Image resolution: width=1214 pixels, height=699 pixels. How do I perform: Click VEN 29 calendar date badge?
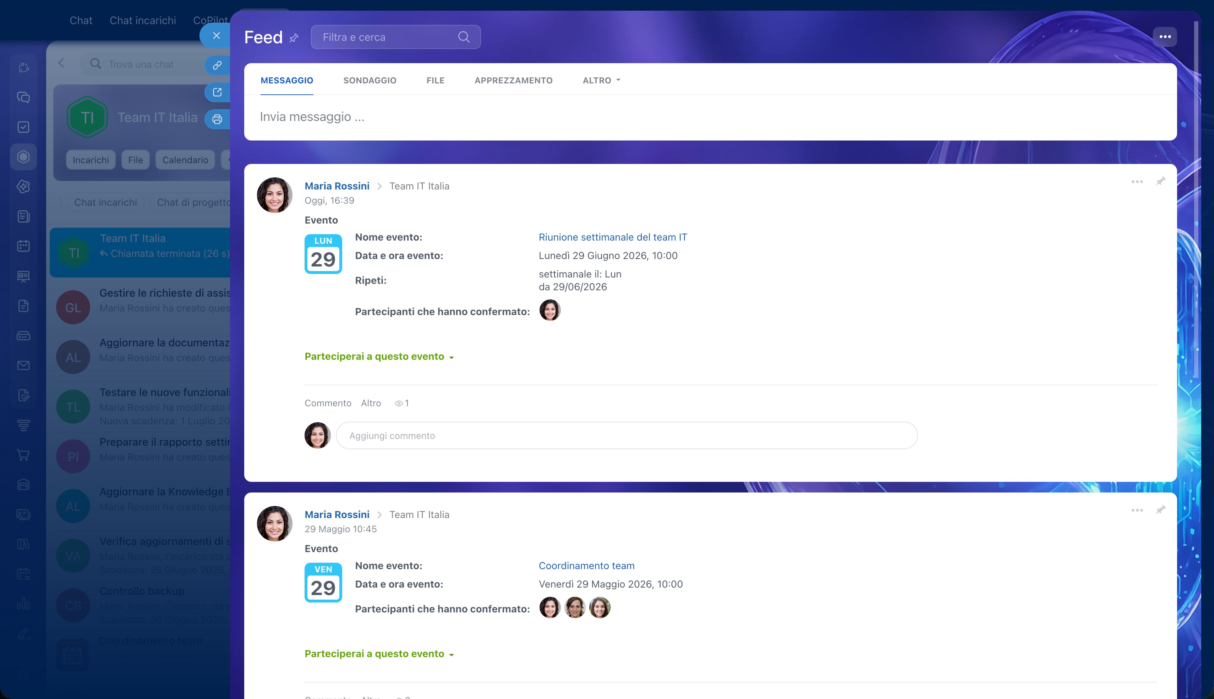click(x=323, y=582)
